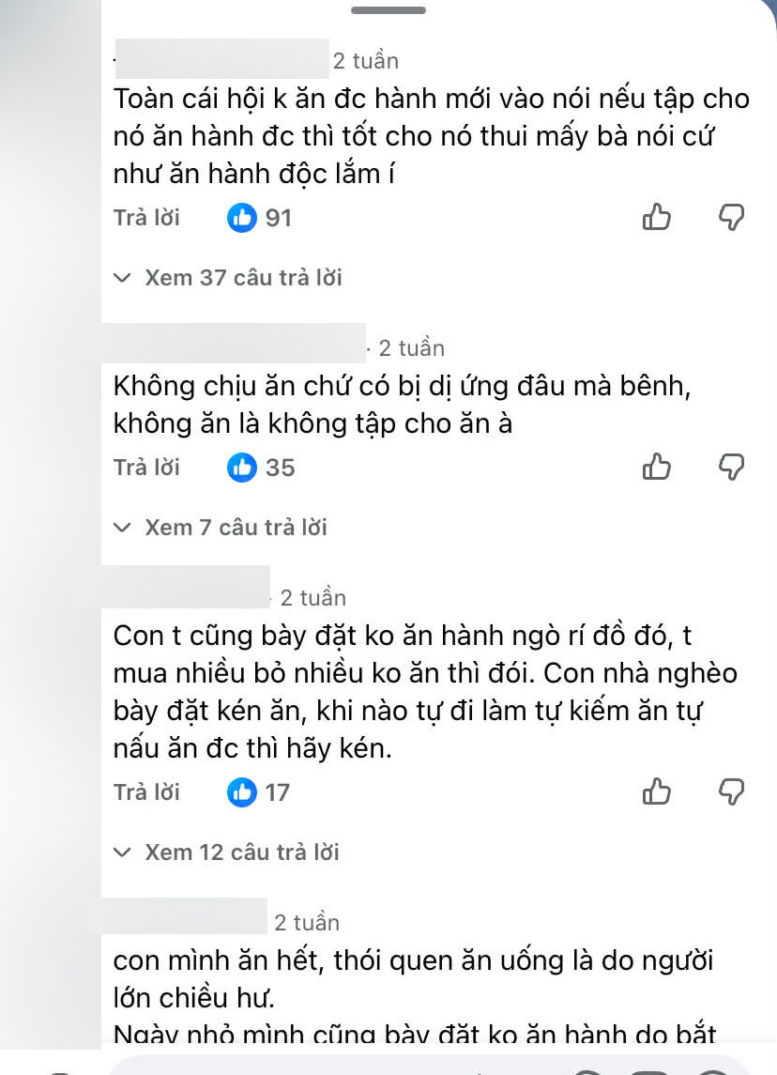Click the thumbs-up icon on the first comment
Screen dimensions: 777x1075
pyautogui.click(x=657, y=217)
